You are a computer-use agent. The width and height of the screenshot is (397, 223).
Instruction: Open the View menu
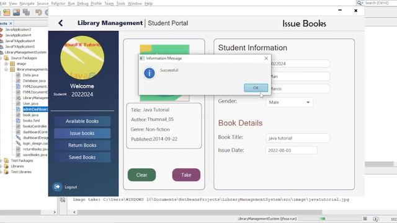click(13, 4)
